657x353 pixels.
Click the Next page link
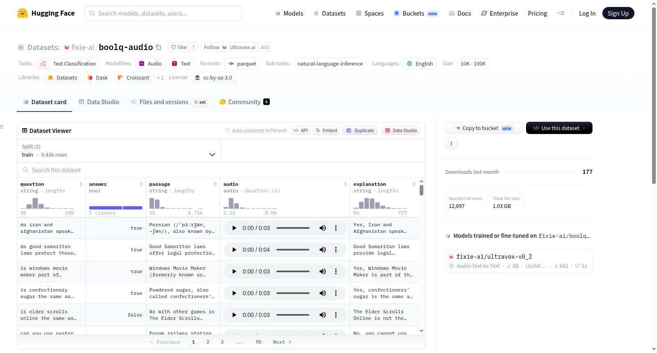coord(282,342)
